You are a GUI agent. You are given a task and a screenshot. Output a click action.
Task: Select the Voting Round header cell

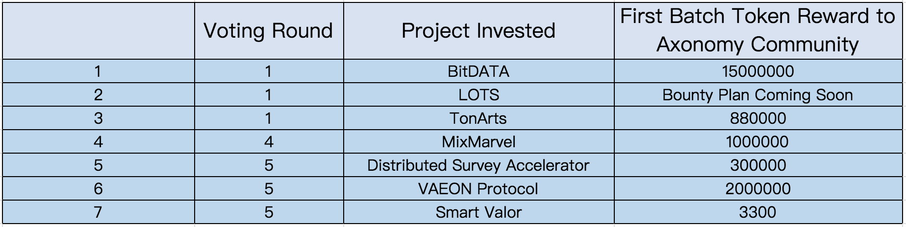(x=269, y=31)
